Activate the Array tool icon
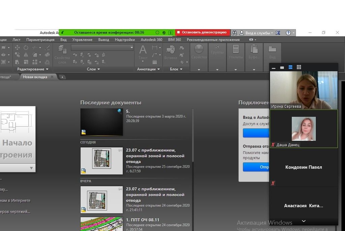Viewport: 345px width, 231px height. click(35, 62)
